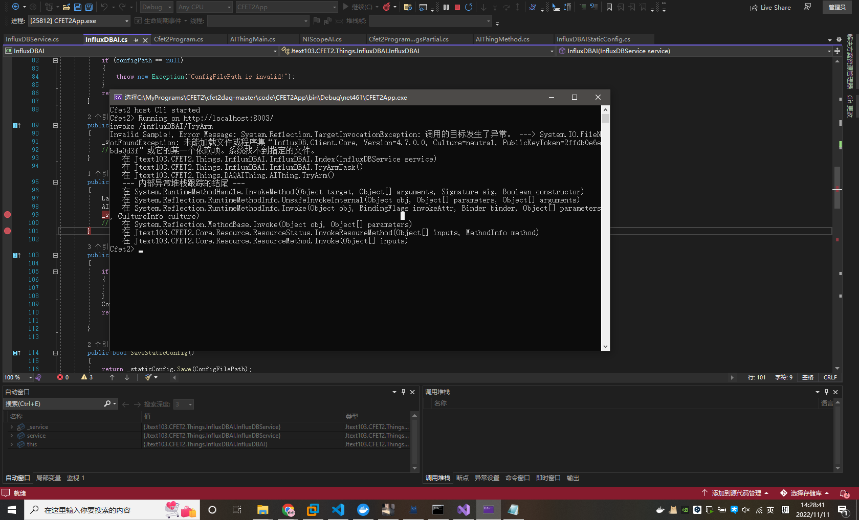
Task: Save the current file with the disk icon
Action: pyautogui.click(x=78, y=7)
